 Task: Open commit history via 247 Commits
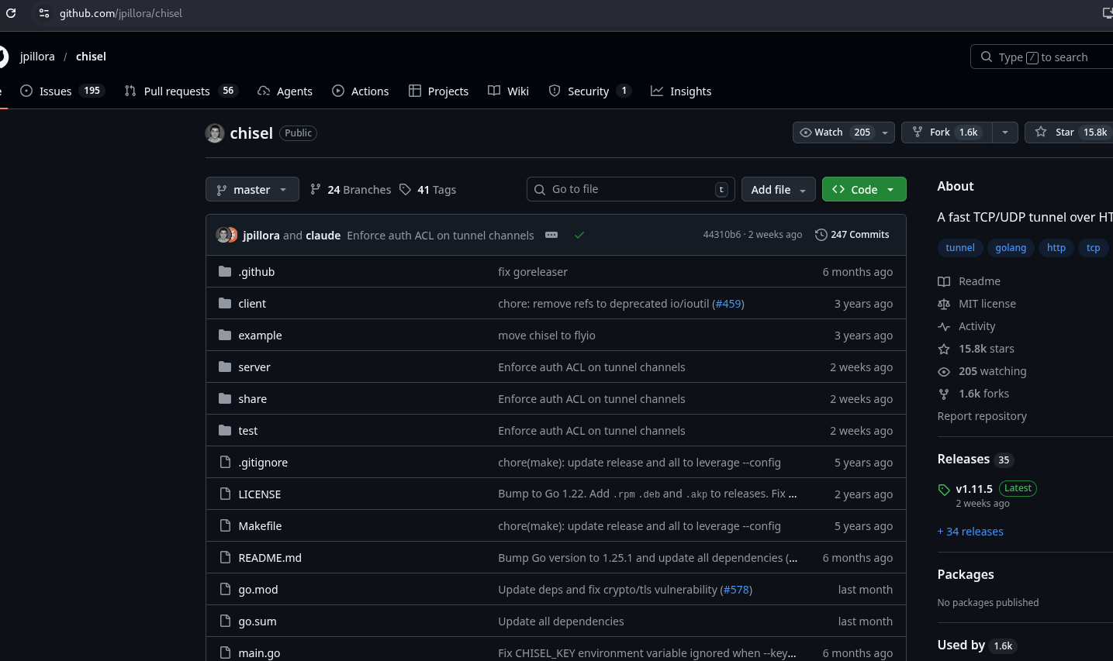852,235
